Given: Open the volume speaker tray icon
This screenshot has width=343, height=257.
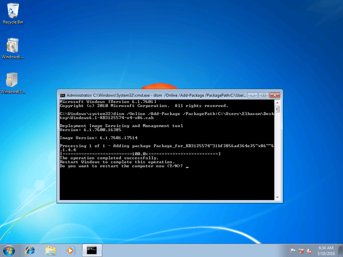Looking at the screenshot, I should point(309,251).
